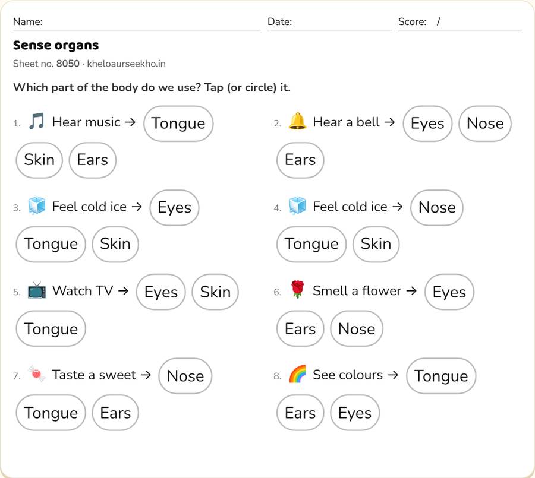The height and width of the screenshot is (478, 535).
Task: Select Tongue answer in question 4
Action: [x=311, y=244]
